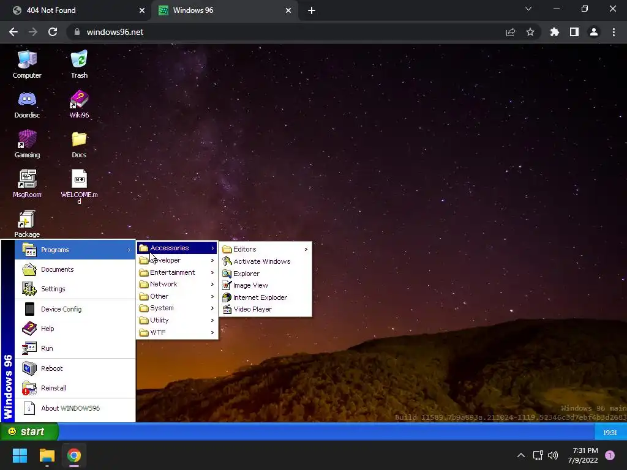Screen dimensions: 627x470
Task: Open a new browser tab
Action: click(312, 10)
